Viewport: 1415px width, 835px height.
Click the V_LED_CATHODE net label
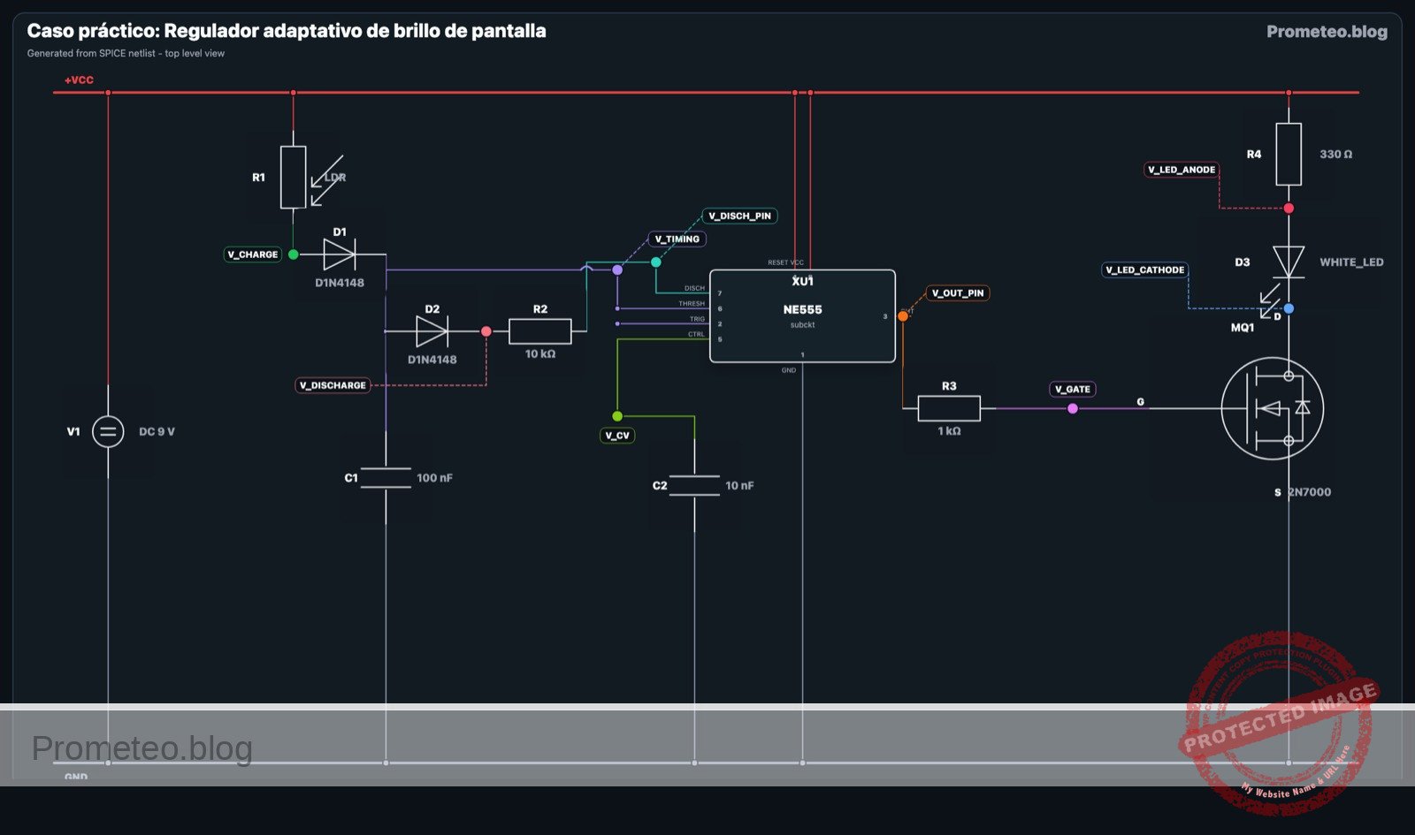pos(1144,270)
